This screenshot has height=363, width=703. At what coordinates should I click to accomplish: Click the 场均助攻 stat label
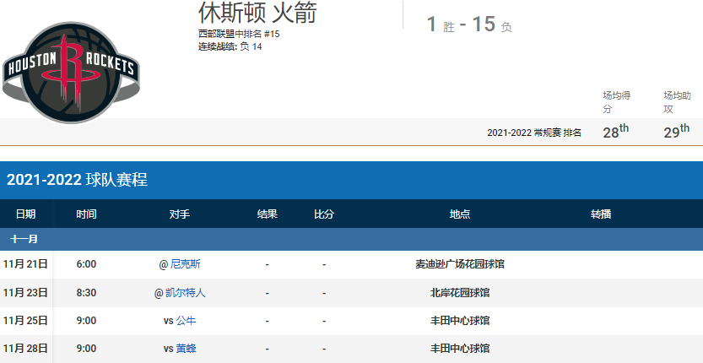(x=677, y=102)
